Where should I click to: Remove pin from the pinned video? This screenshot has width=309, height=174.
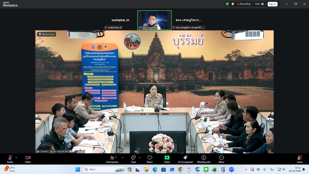click(x=46, y=34)
